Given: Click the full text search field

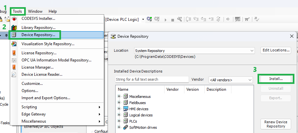Looking at the screenshot, I should tap(152, 79).
